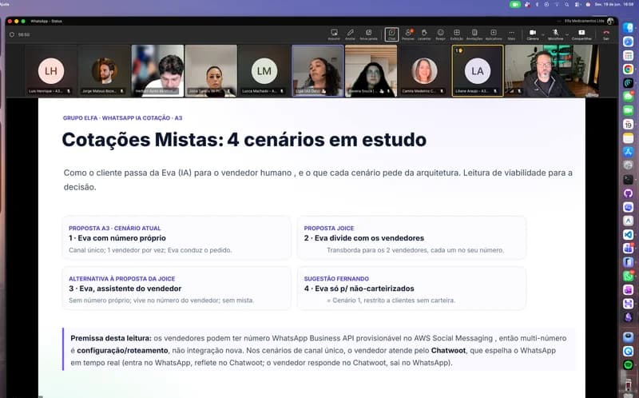Open the App Store from the Dock
Image resolution: width=639 pixels, height=398 pixels.
point(628,152)
